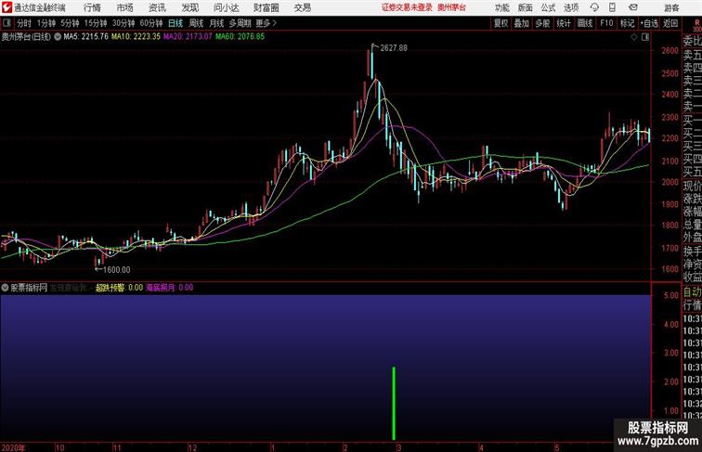Image resolution: width=702 pixels, height=452 pixels.
Task: Open the 交易 menu
Action: pos(303,7)
